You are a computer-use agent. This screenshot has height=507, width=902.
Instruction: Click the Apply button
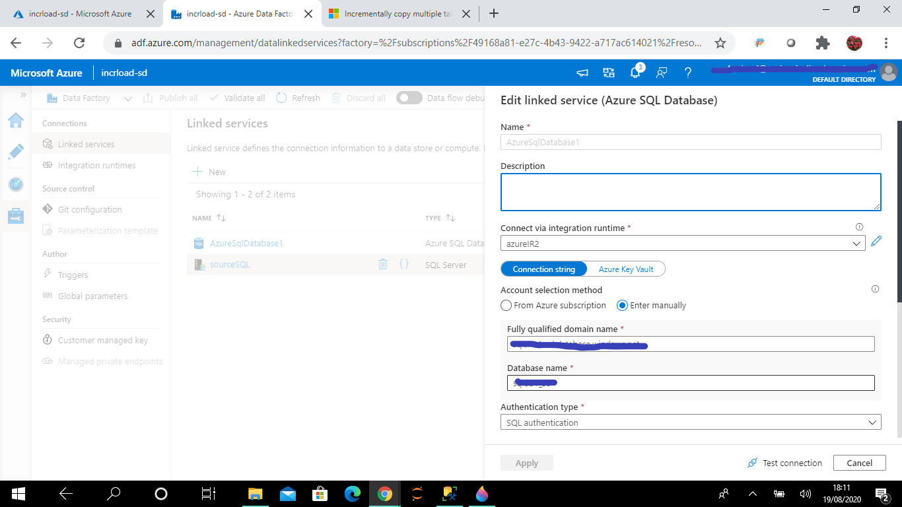click(x=527, y=463)
